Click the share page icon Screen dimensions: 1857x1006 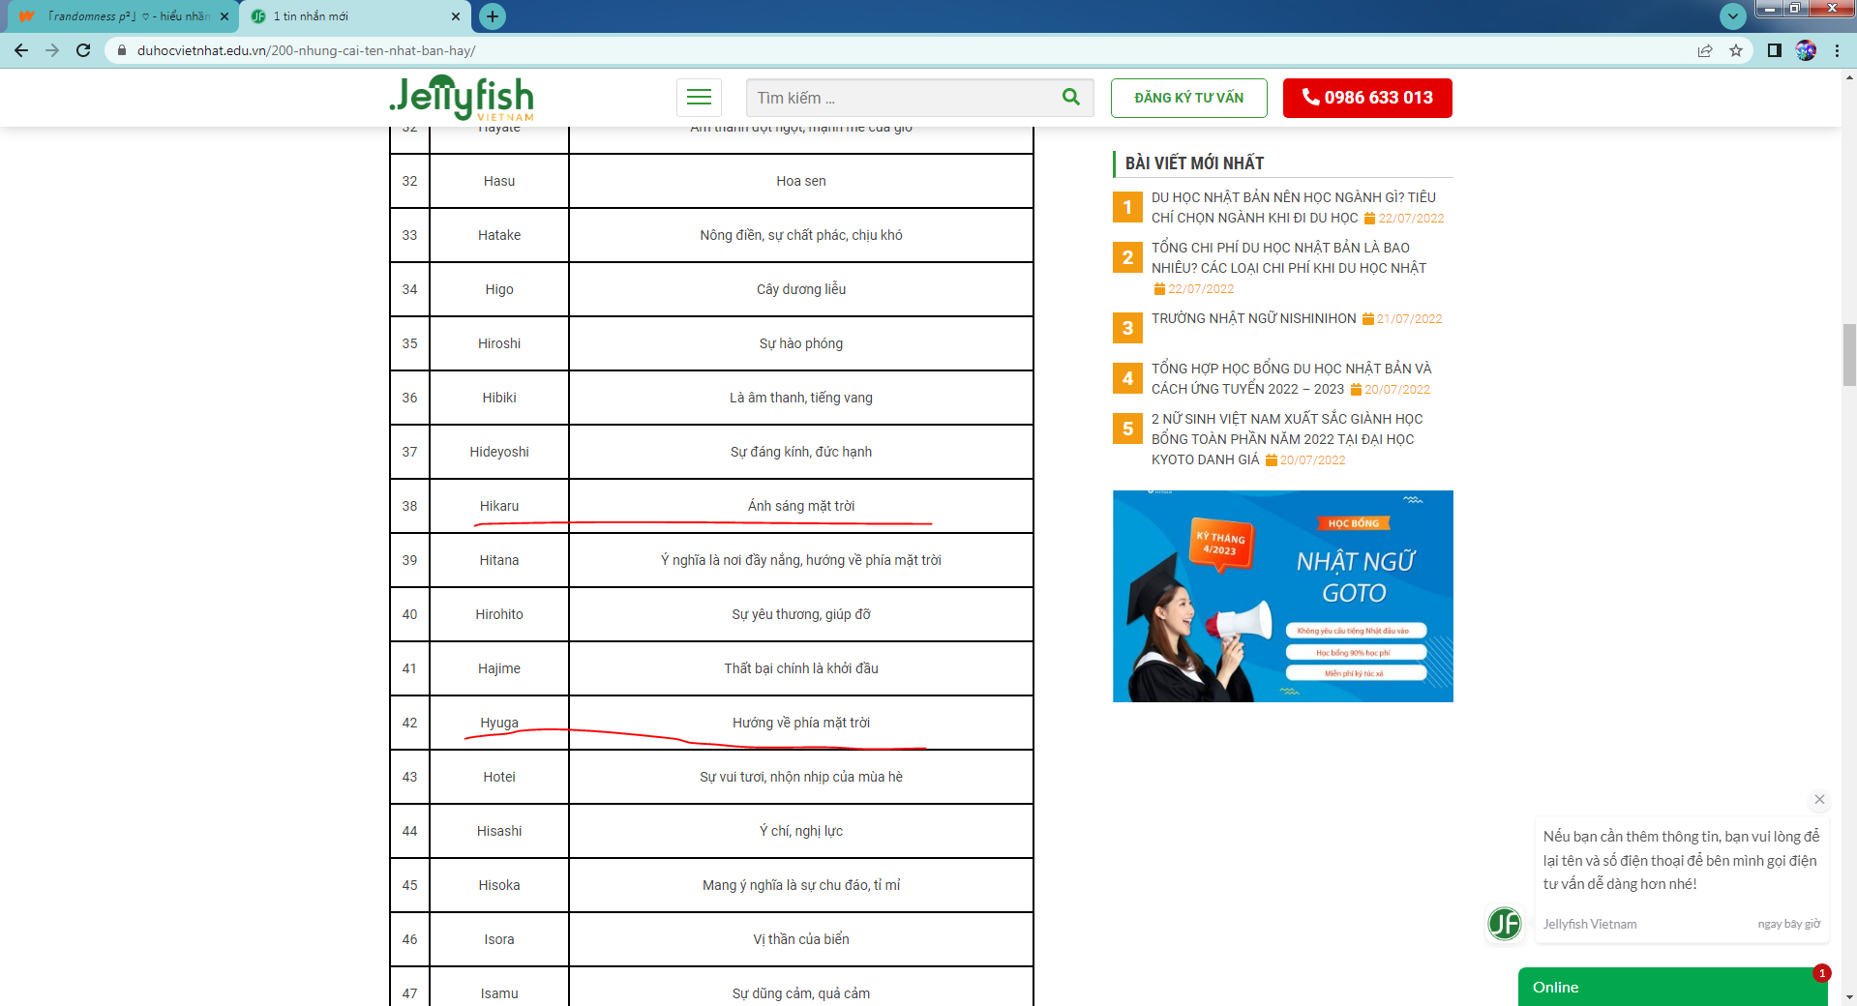1705,50
